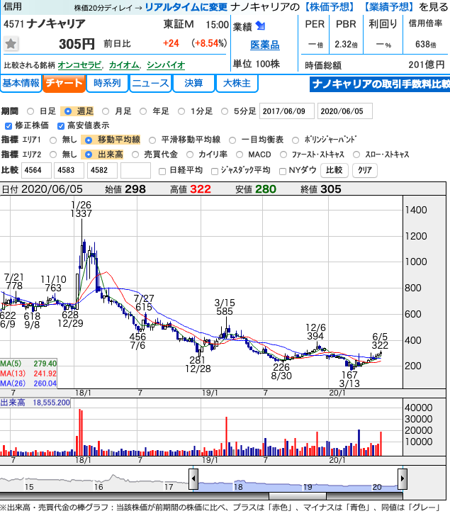Viewport: 450px width, 516px height.
Task: Open the チャート tab
Action: coord(64,83)
